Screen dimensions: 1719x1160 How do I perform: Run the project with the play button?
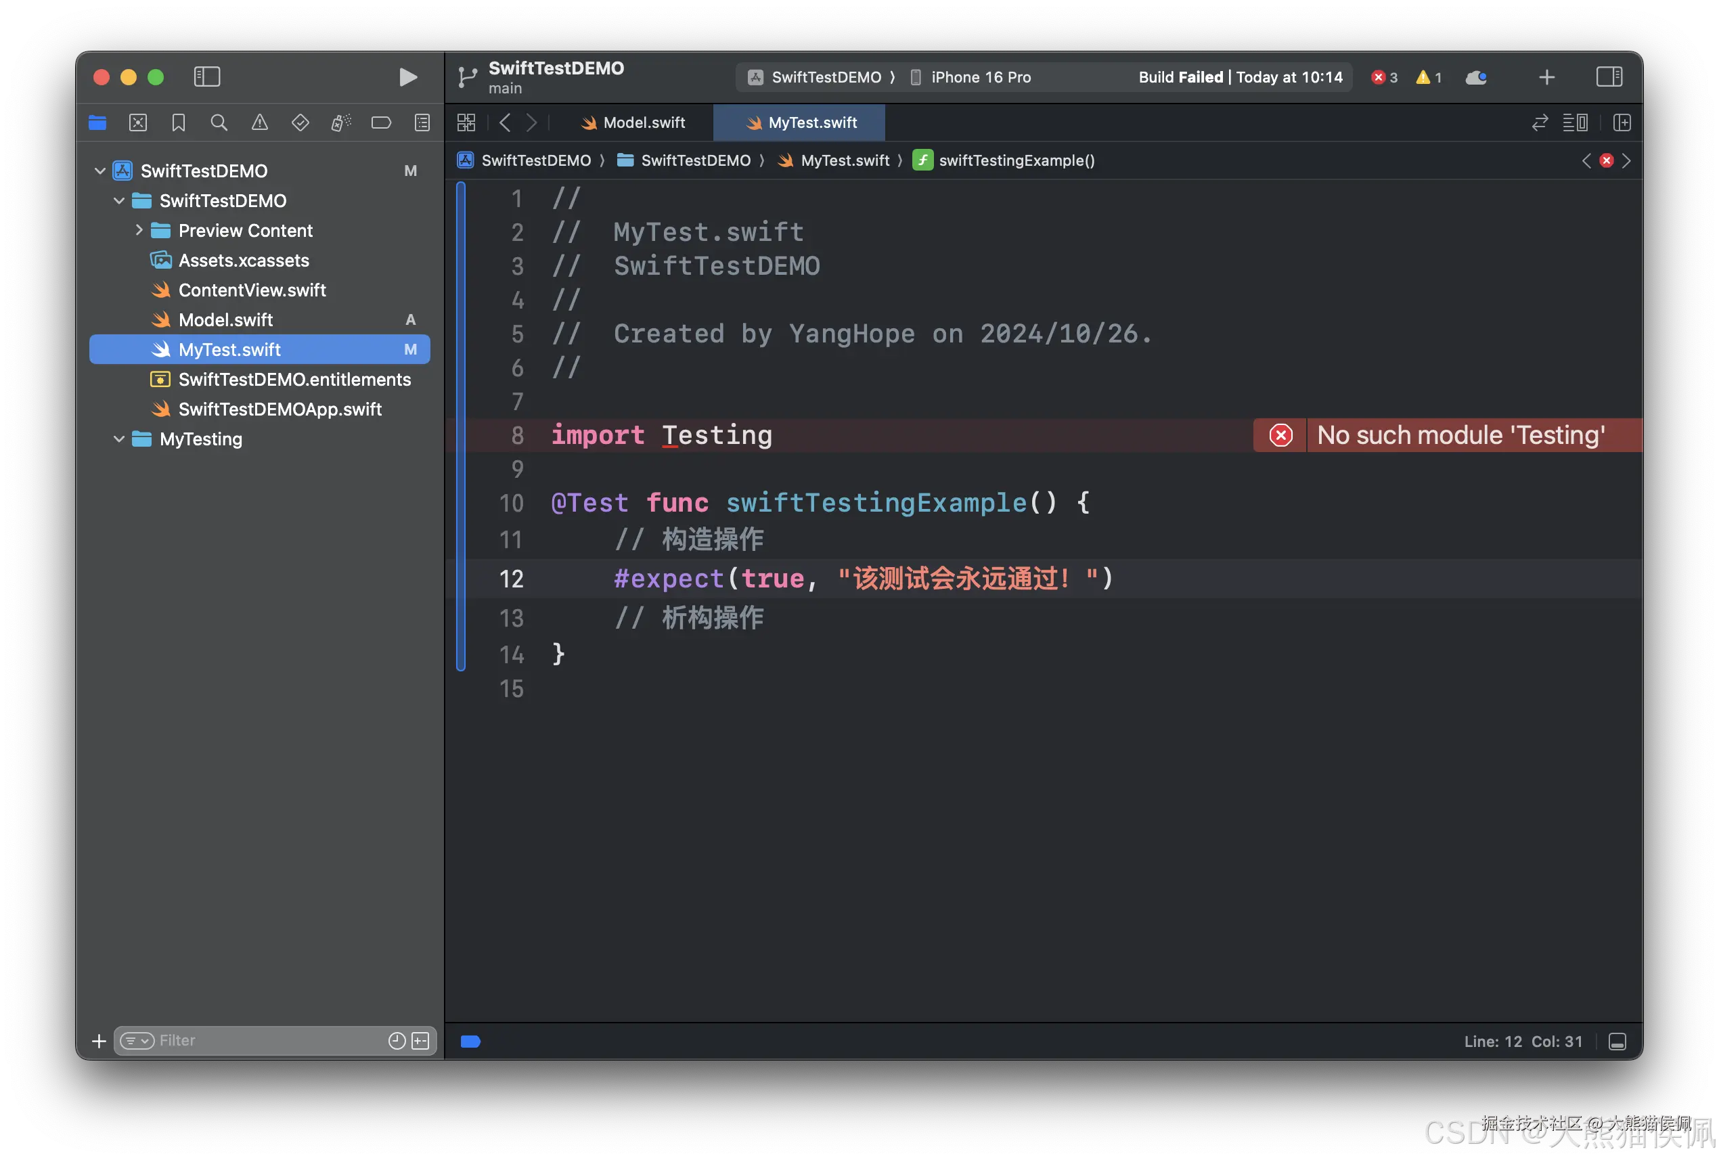point(407,77)
